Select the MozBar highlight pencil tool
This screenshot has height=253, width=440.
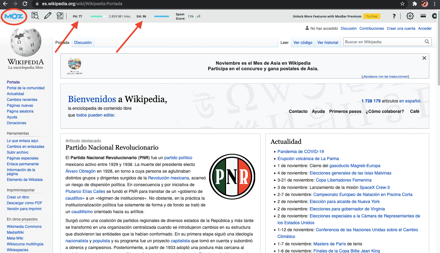48,16
